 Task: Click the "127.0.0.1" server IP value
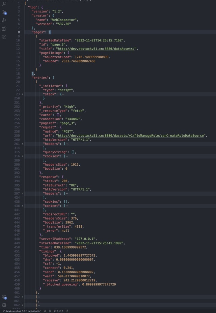point(86,239)
